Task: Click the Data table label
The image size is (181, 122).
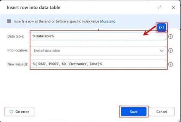Action: [x=16, y=36]
